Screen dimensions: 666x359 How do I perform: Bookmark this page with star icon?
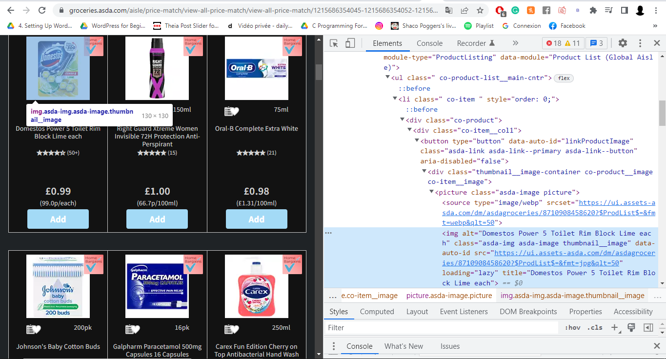(x=480, y=10)
